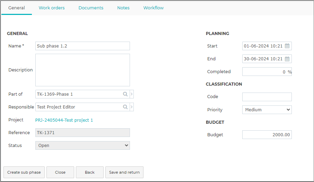Click inside the Description text area
The height and width of the screenshot is (182, 314).
coord(82,70)
